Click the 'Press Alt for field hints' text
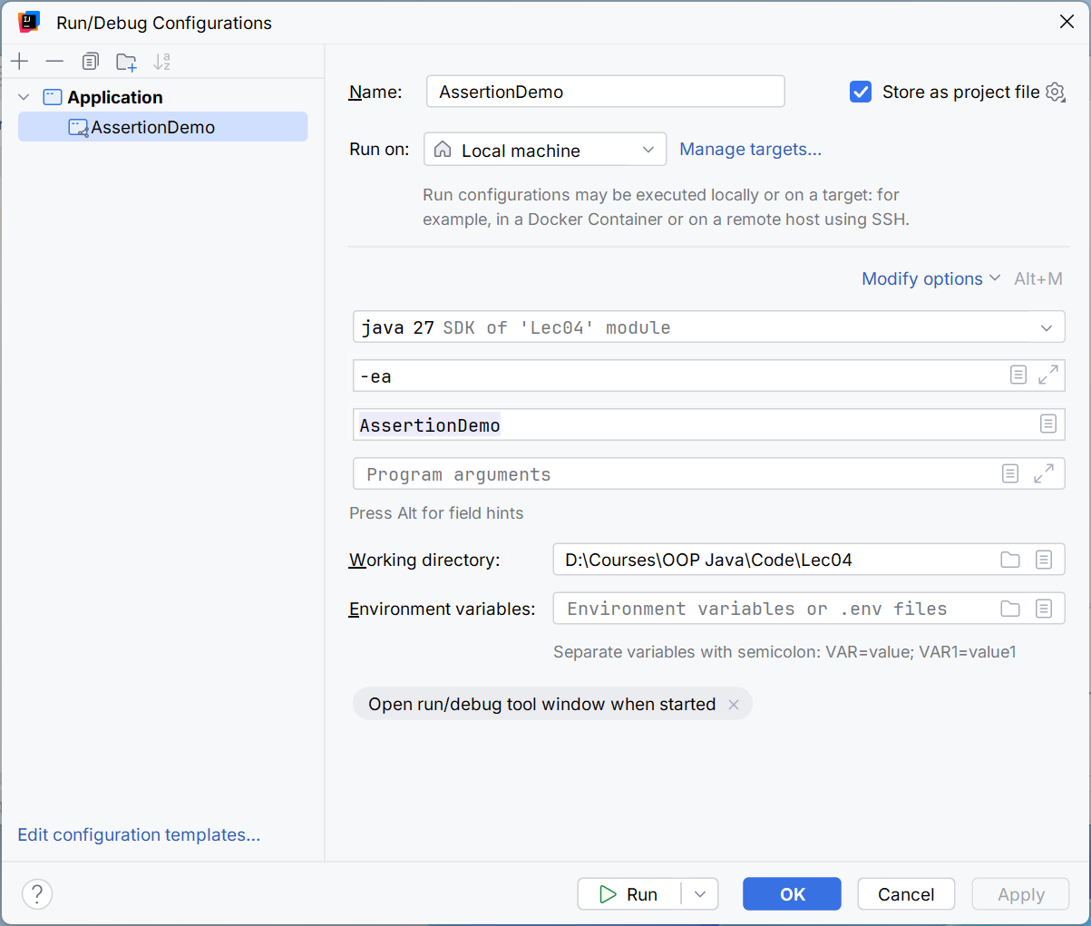 coord(436,513)
